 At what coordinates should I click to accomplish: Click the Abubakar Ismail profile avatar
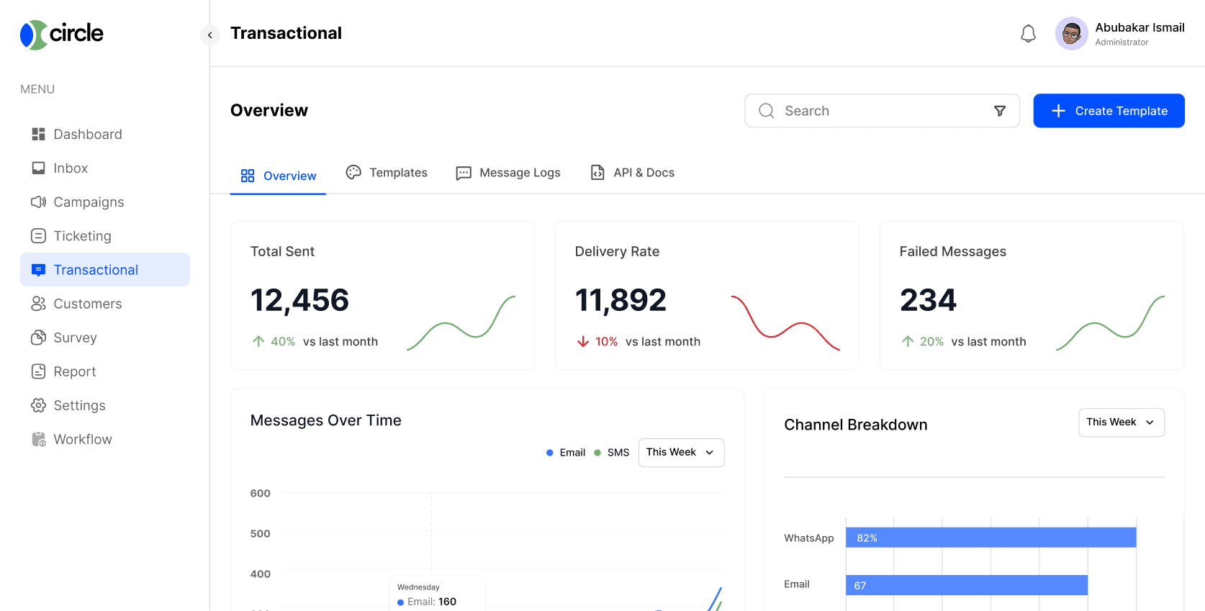(1071, 34)
